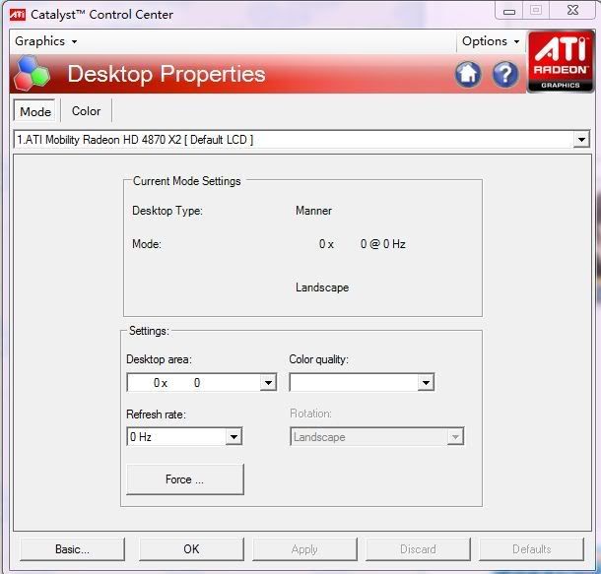601x574 pixels.
Task: Click the Home icon in the red banner
Action: coord(468,74)
